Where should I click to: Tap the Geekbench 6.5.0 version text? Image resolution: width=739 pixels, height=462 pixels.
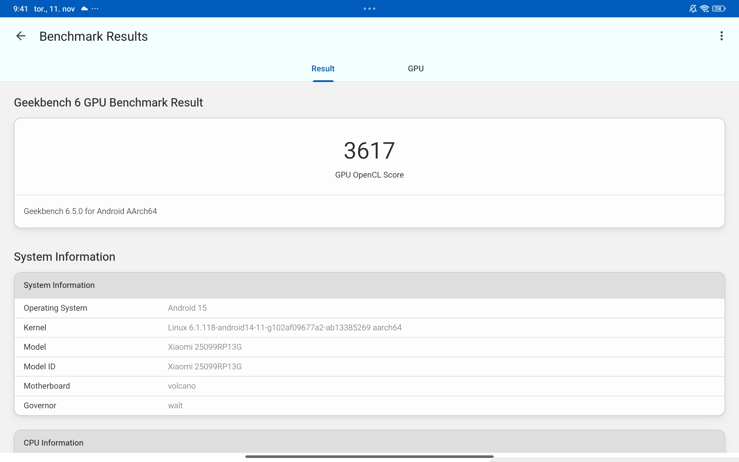(x=90, y=211)
